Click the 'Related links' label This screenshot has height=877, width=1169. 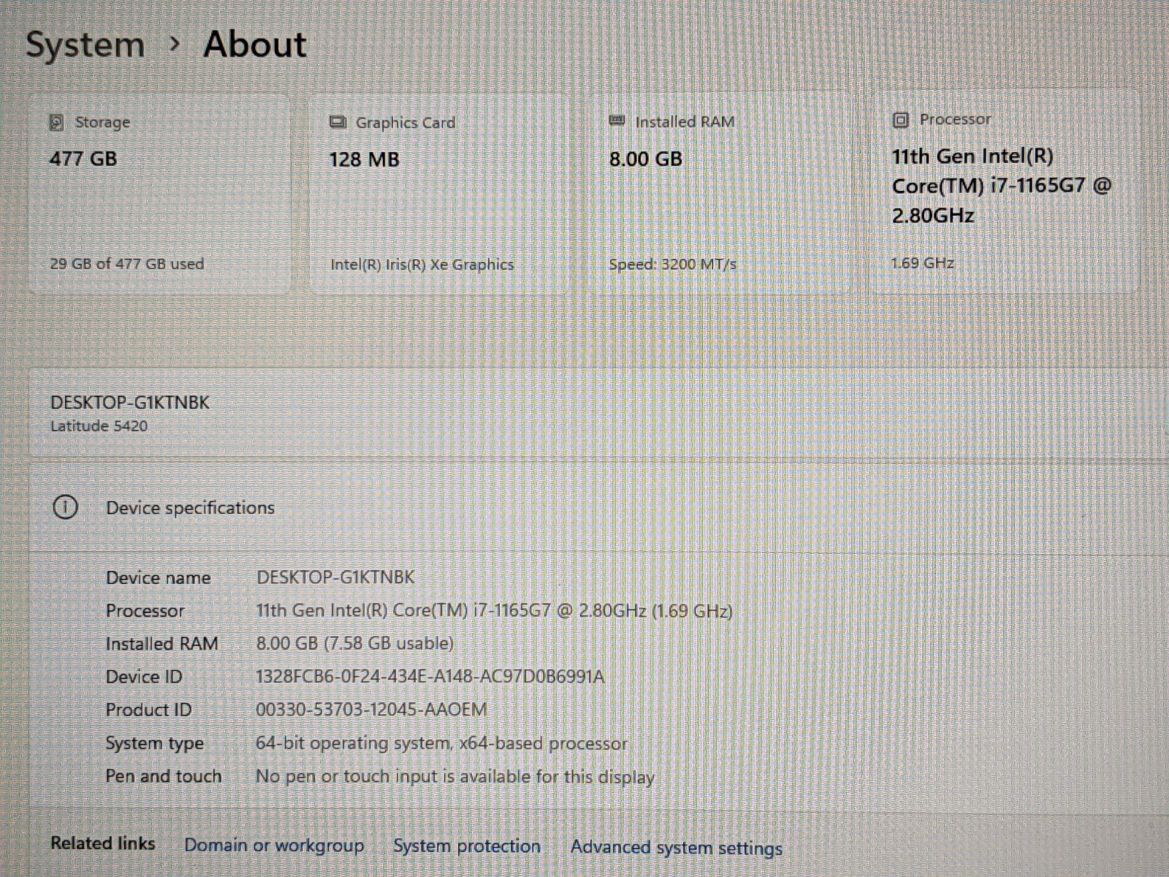pos(103,843)
